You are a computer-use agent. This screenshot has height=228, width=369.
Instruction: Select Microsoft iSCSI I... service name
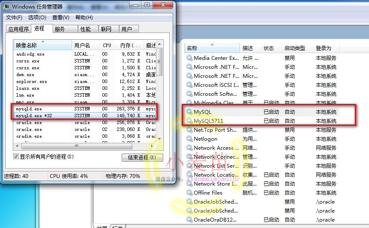pos(216,85)
